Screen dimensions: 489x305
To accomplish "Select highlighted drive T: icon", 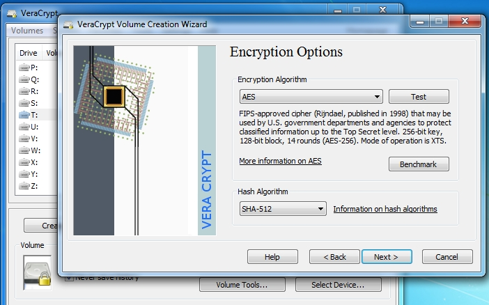I will [24, 115].
